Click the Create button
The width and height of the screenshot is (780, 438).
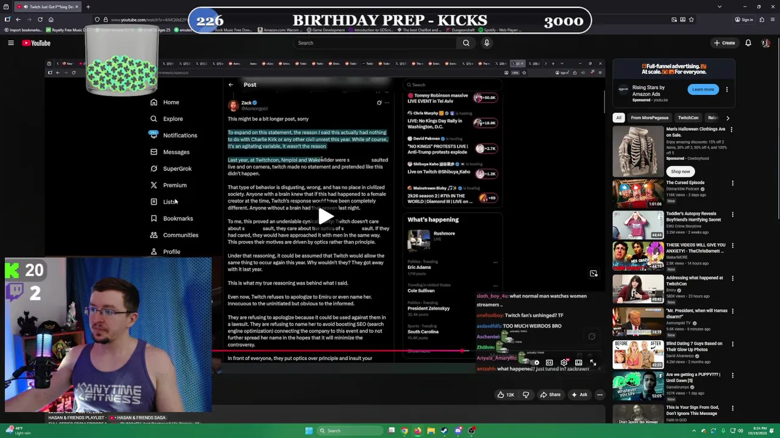pos(725,43)
